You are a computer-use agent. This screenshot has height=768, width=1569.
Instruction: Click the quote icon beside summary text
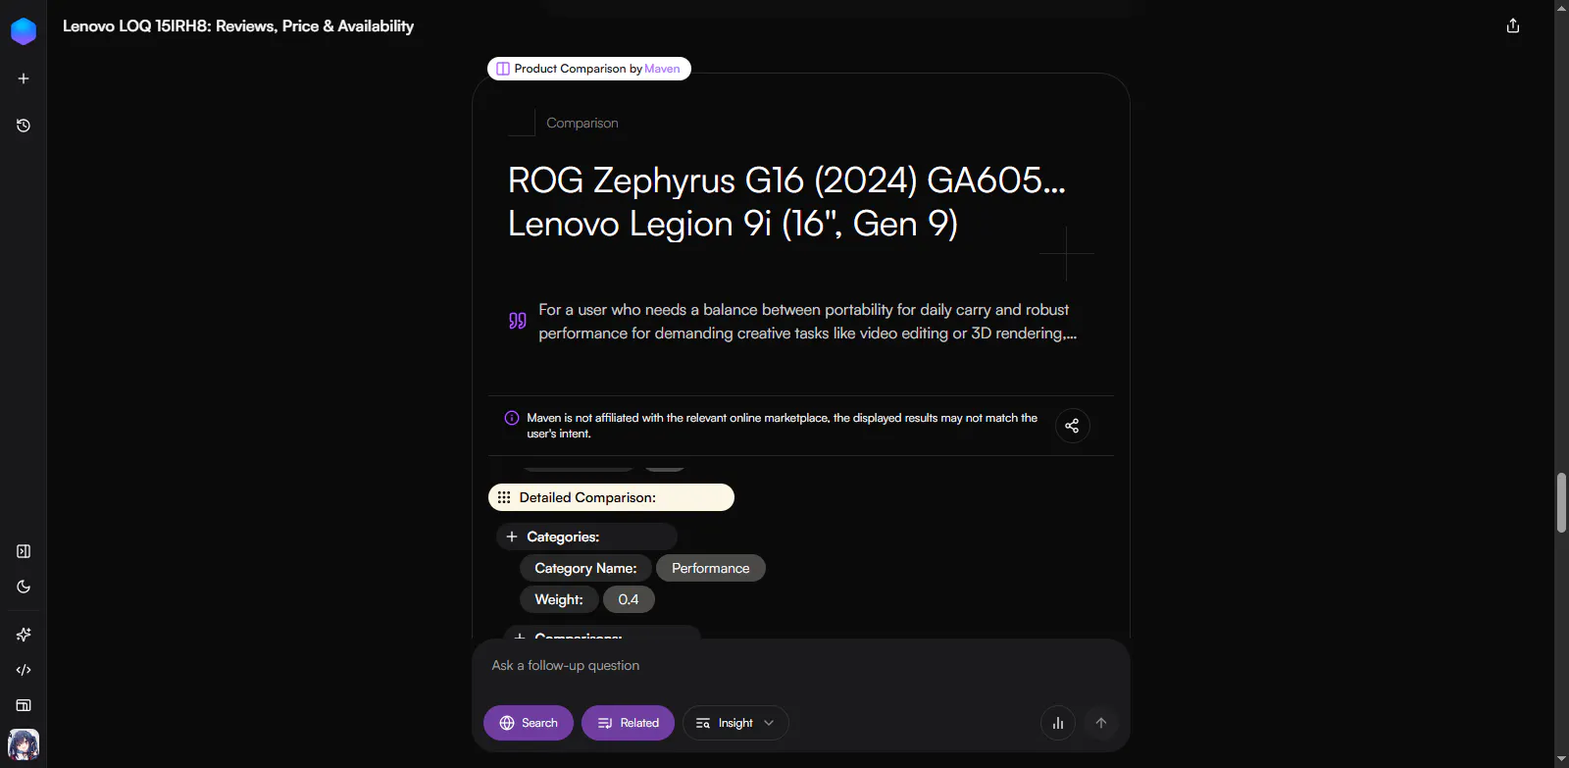(518, 321)
